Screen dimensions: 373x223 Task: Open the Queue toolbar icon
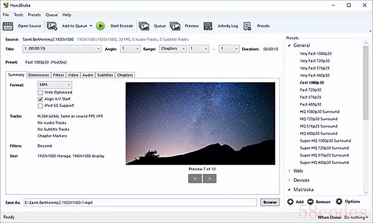point(144,26)
